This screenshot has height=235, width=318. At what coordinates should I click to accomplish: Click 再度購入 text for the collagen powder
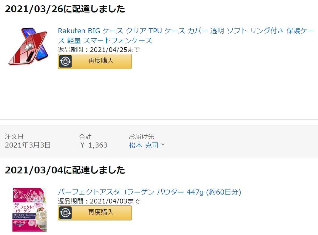pyautogui.click(x=101, y=212)
